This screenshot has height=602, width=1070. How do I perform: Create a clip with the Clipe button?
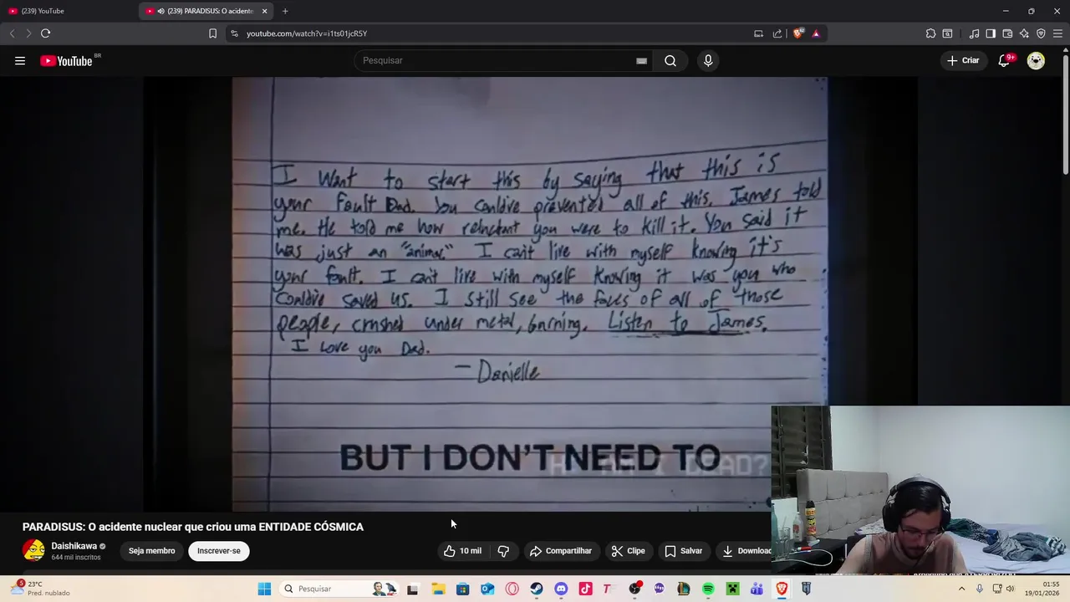click(628, 551)
